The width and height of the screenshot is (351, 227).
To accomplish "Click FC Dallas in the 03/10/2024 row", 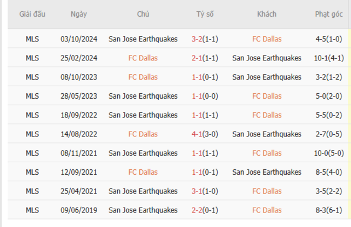I will click(267, 39).
